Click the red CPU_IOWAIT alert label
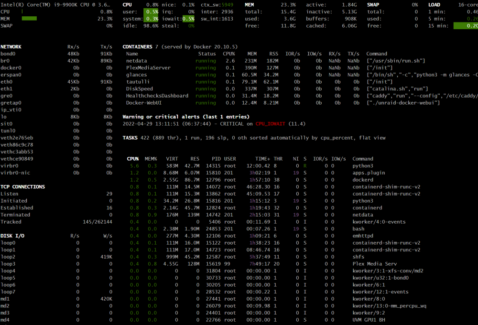Screen dimensions: 478x325 point(271,124)
